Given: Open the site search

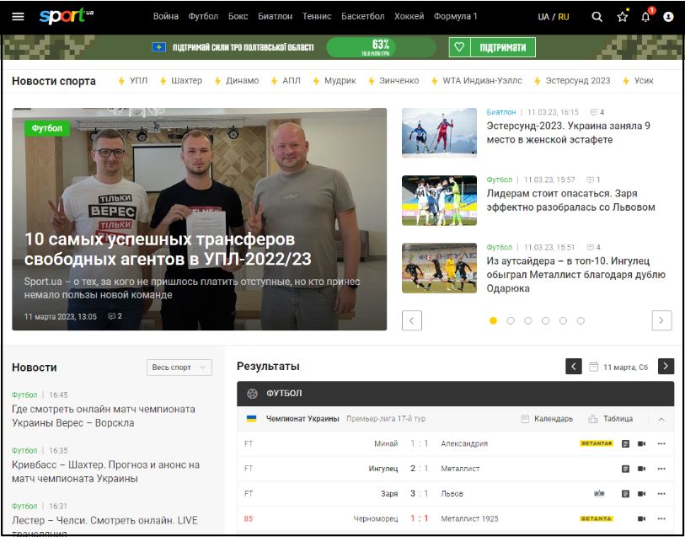Looking at the screenshot, I should tap(597, 17).
